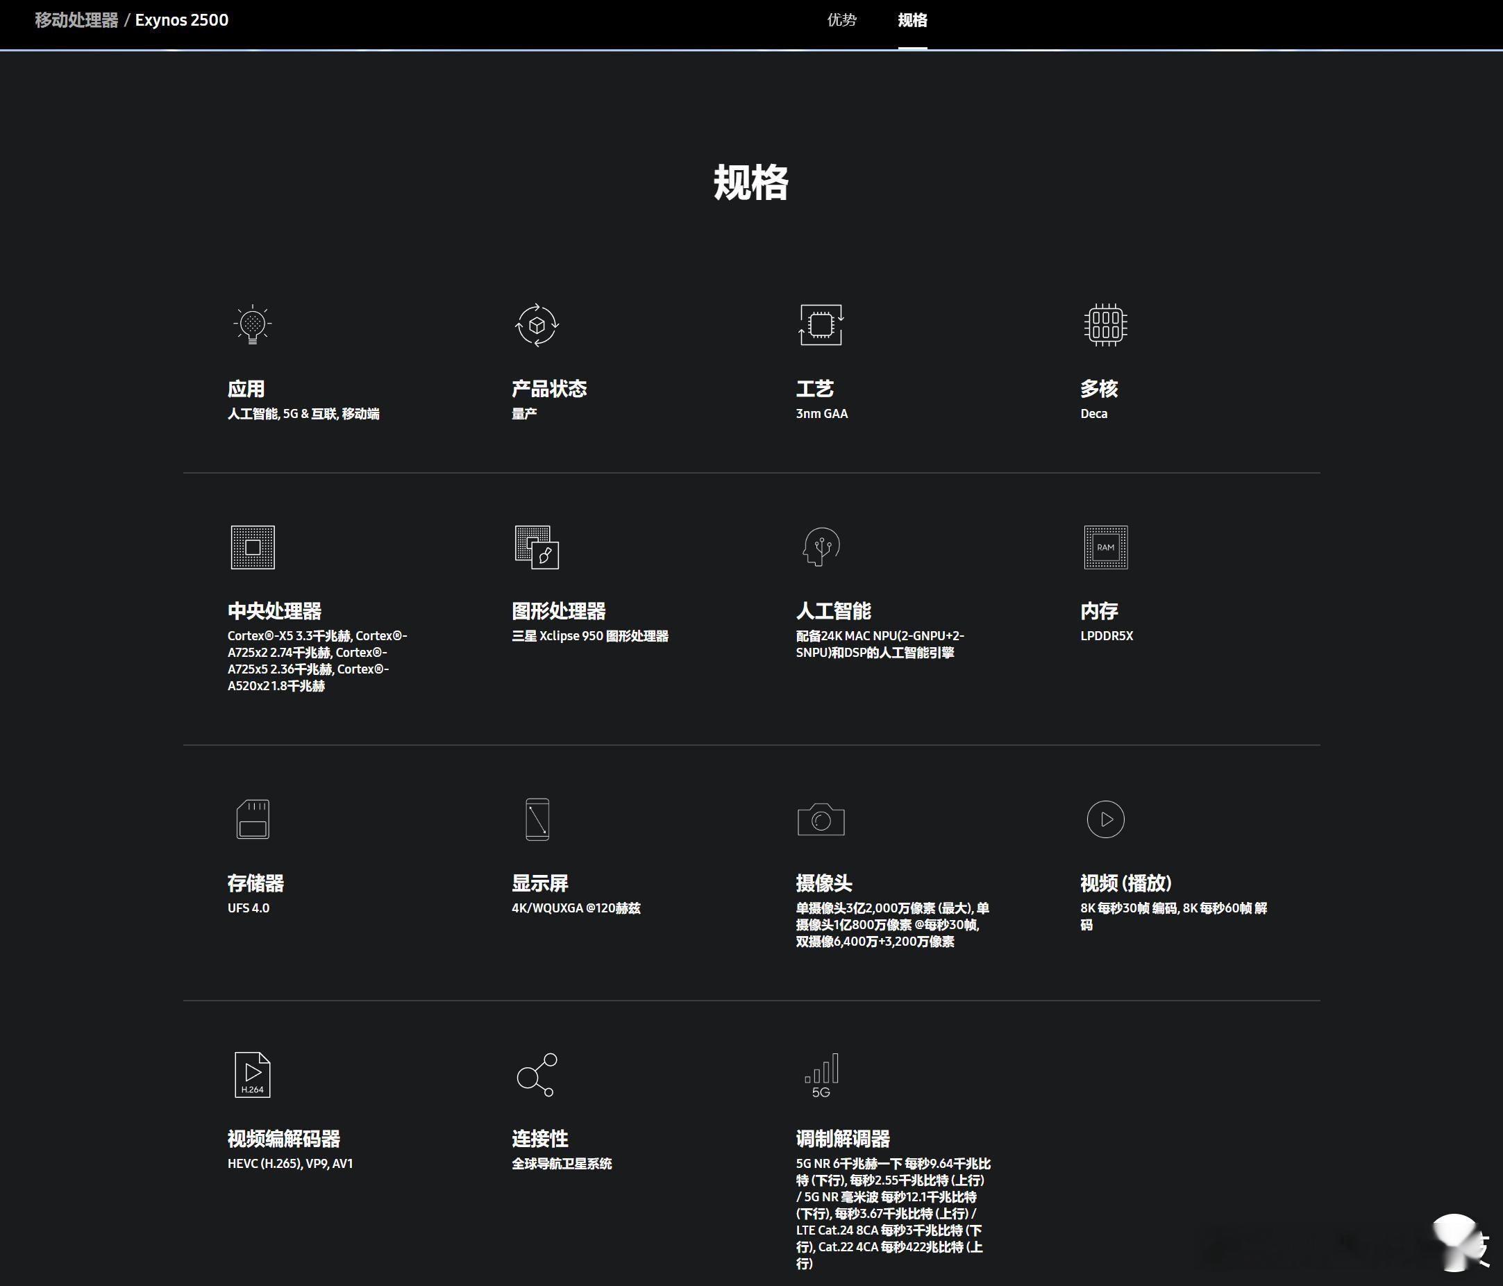Click the Exynos 2500 breadcrumb title
1503x1286 pixels.
pyautogui.click(x=181, y=20)
